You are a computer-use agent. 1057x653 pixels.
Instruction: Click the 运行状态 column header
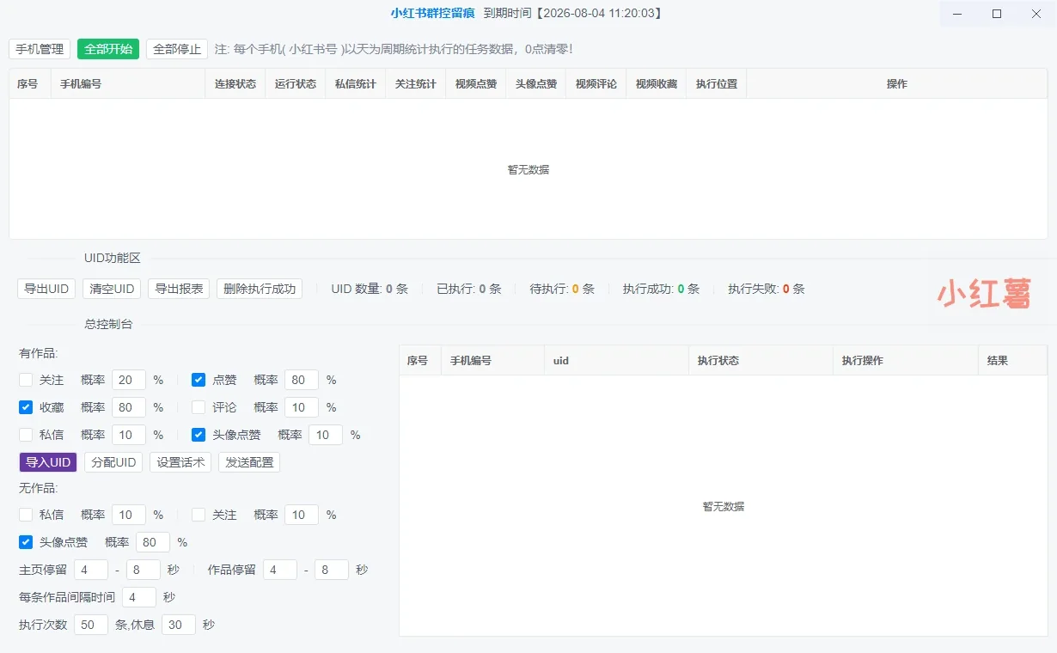296,84
